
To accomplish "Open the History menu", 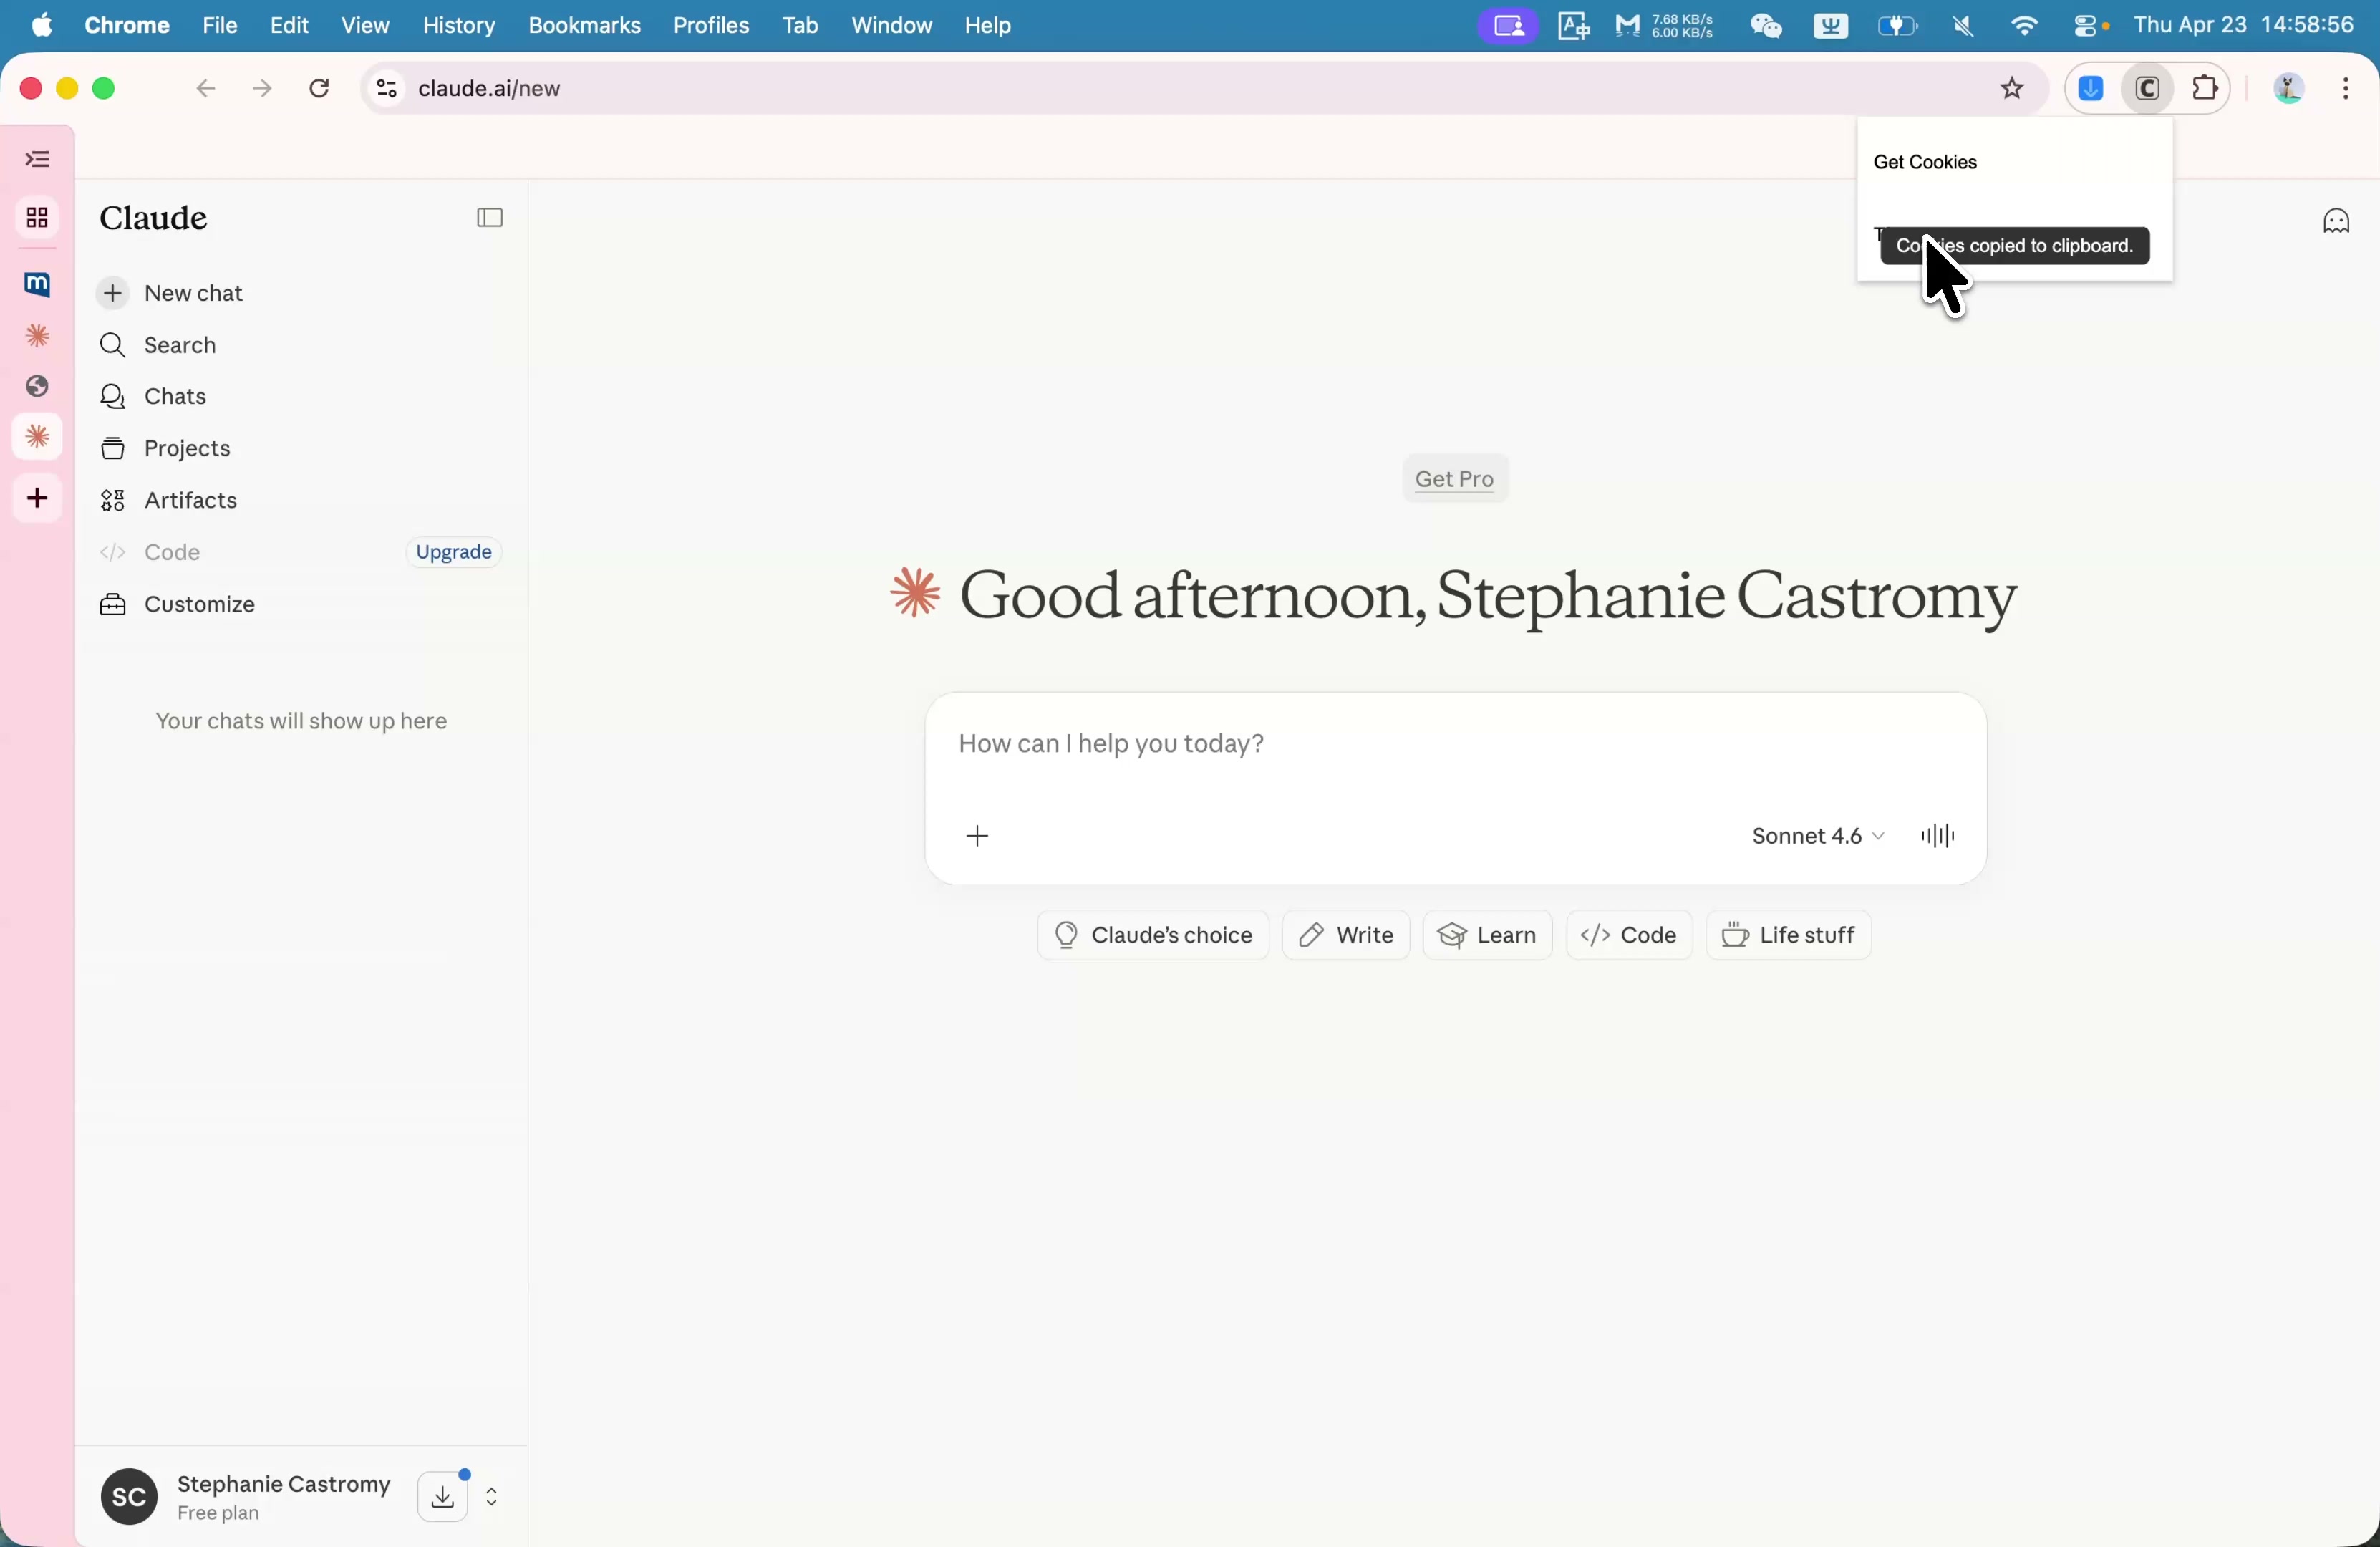I will pos(459,25).
